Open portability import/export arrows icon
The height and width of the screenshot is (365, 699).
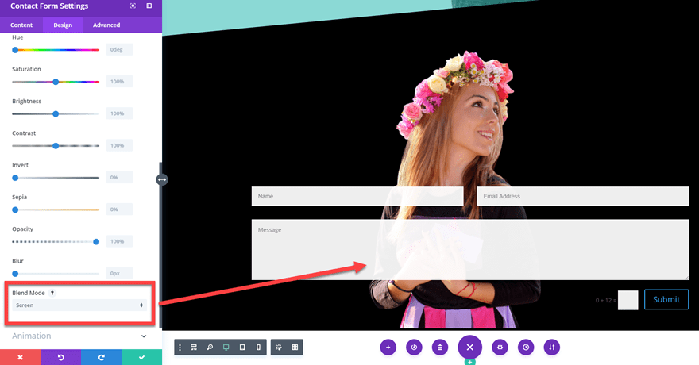tap(551, 348)
